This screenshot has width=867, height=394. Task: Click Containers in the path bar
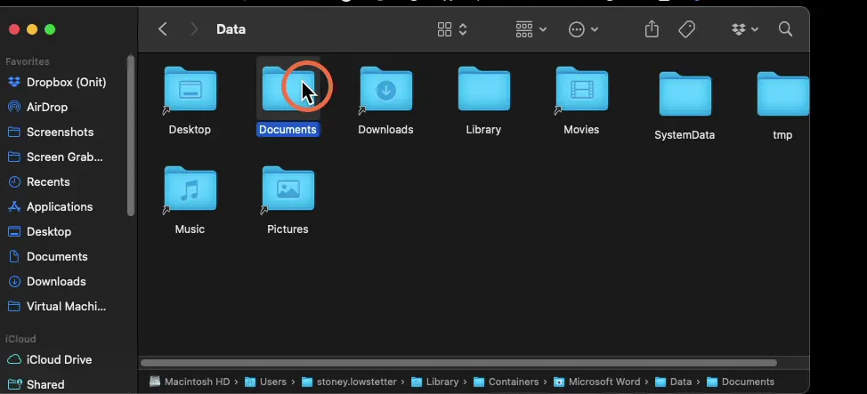(506, 382)
